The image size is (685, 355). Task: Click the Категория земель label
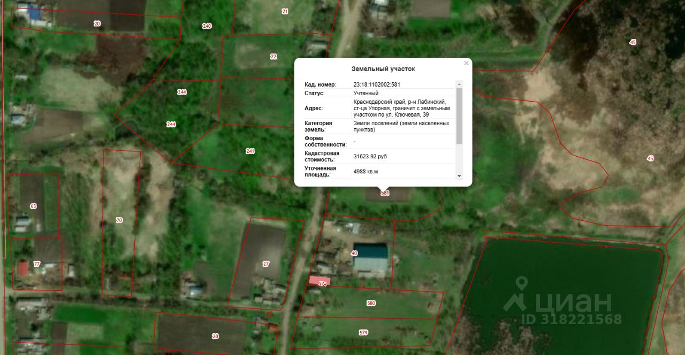coord(318,126)
